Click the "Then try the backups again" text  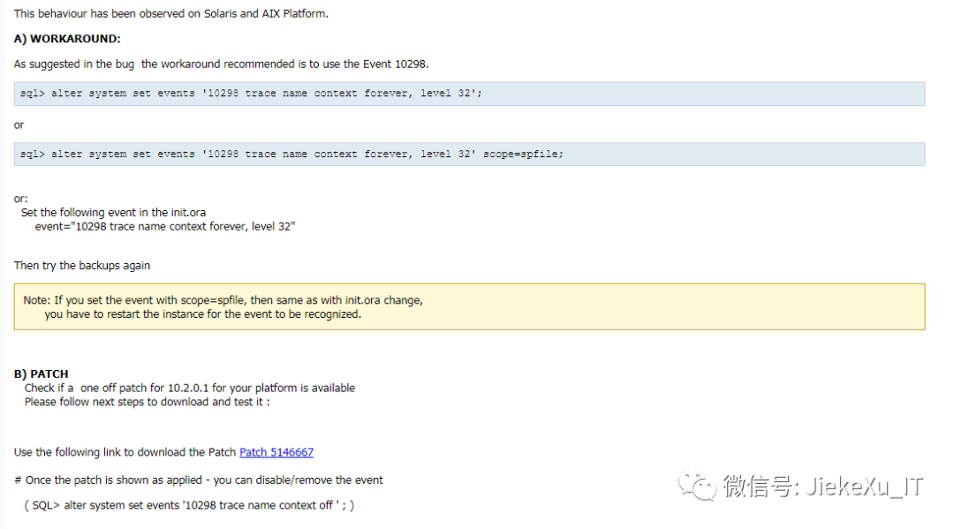click(82, 265)
